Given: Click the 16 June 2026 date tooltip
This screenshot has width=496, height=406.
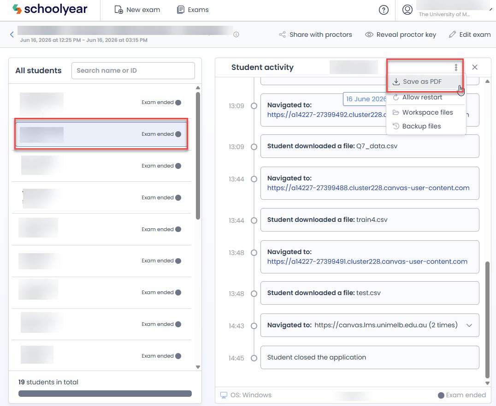Looking at the screenshot, I should click(x=365, y=99).
